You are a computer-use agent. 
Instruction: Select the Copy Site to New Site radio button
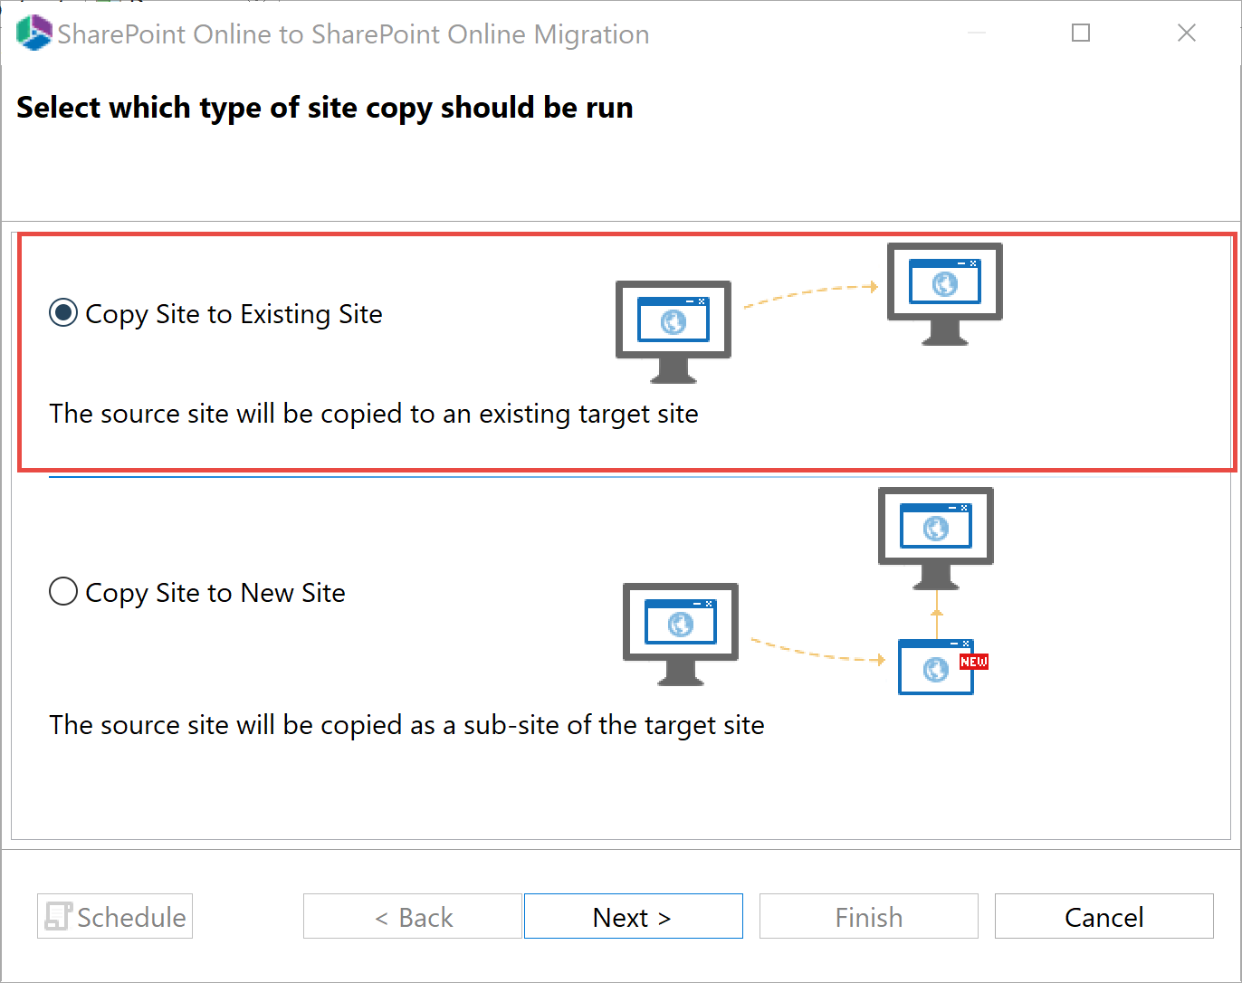click(x=62, y=591)
